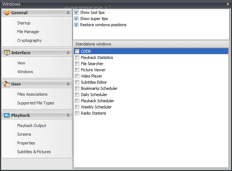The width and height of the screenshot is (232, 171).
Task: Check File Searcher standalone window
Action: point(77,64)
